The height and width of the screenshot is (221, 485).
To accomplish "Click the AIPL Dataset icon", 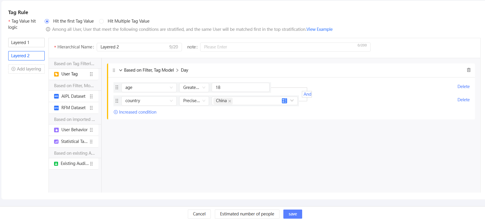I will click(56, 96).
